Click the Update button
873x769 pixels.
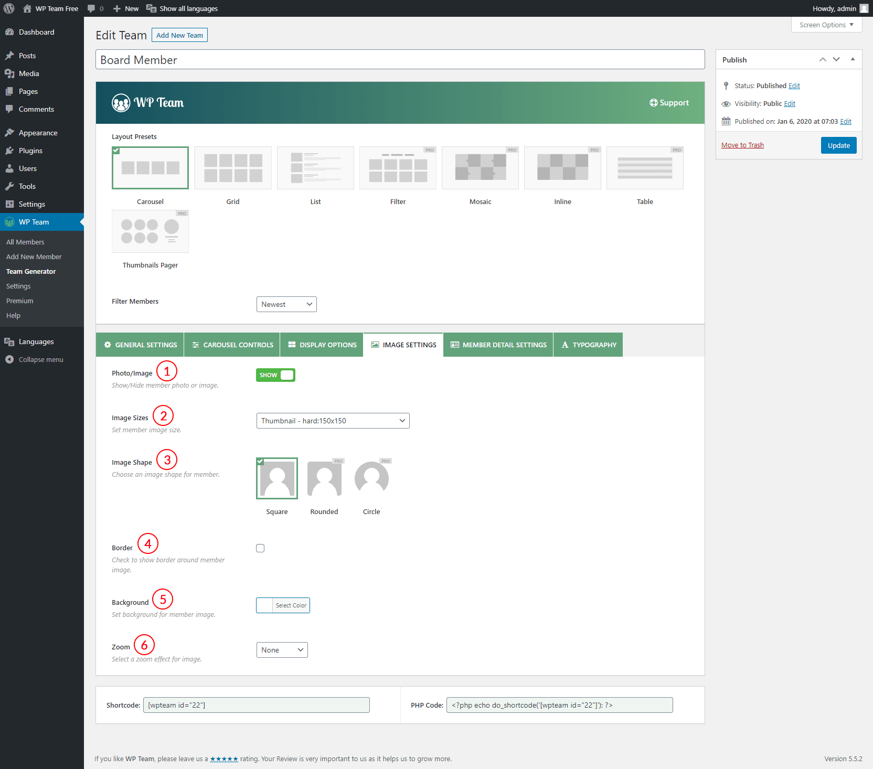pyautogui.click(x=838, y=145)
